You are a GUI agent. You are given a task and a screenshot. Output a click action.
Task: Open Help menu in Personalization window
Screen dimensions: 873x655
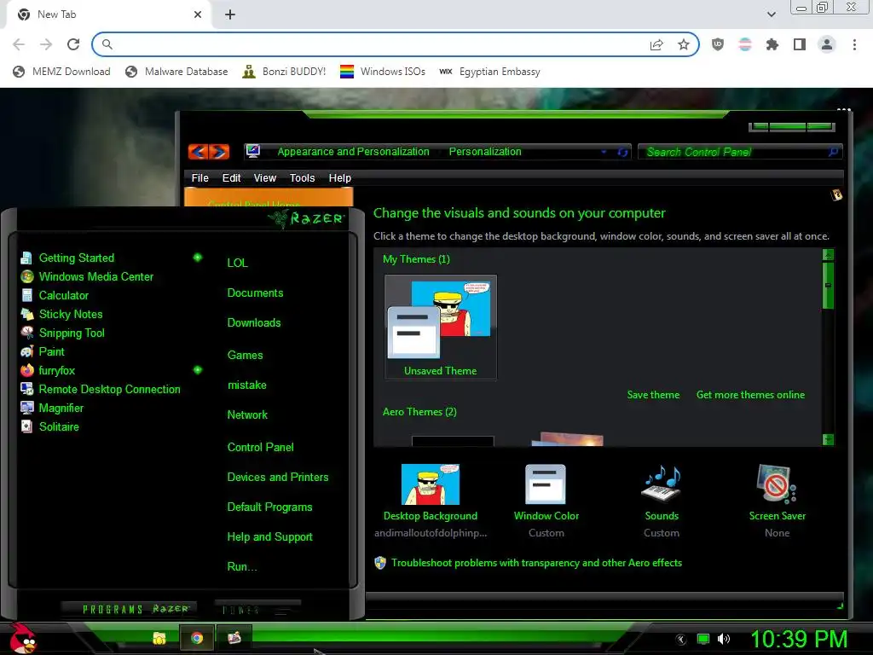coord(339,177)
